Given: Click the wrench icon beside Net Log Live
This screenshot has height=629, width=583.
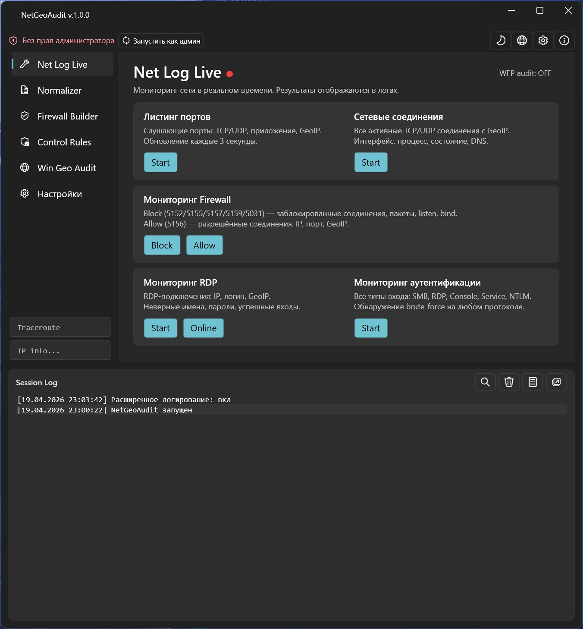Looking at the screenshot, I should tap(25, 64).
